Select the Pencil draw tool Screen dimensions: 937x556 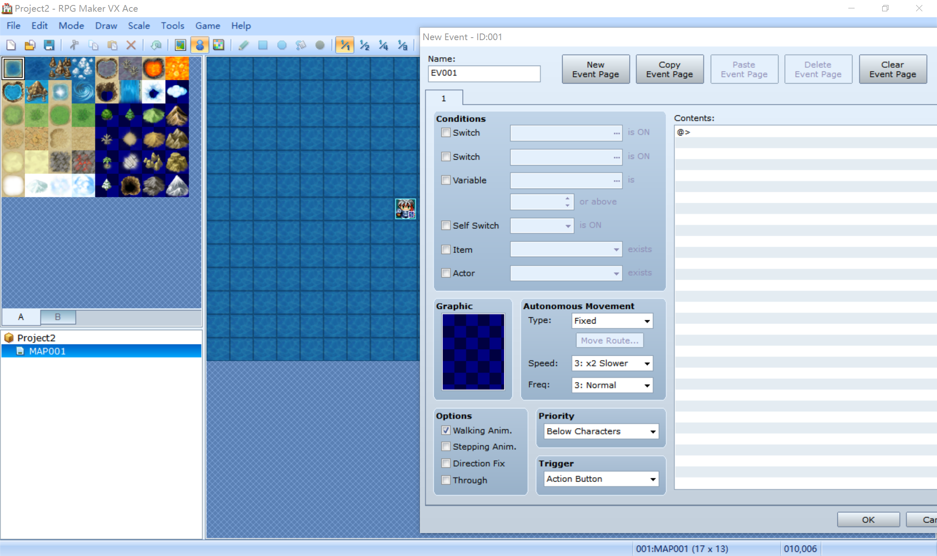coord(244,45)
